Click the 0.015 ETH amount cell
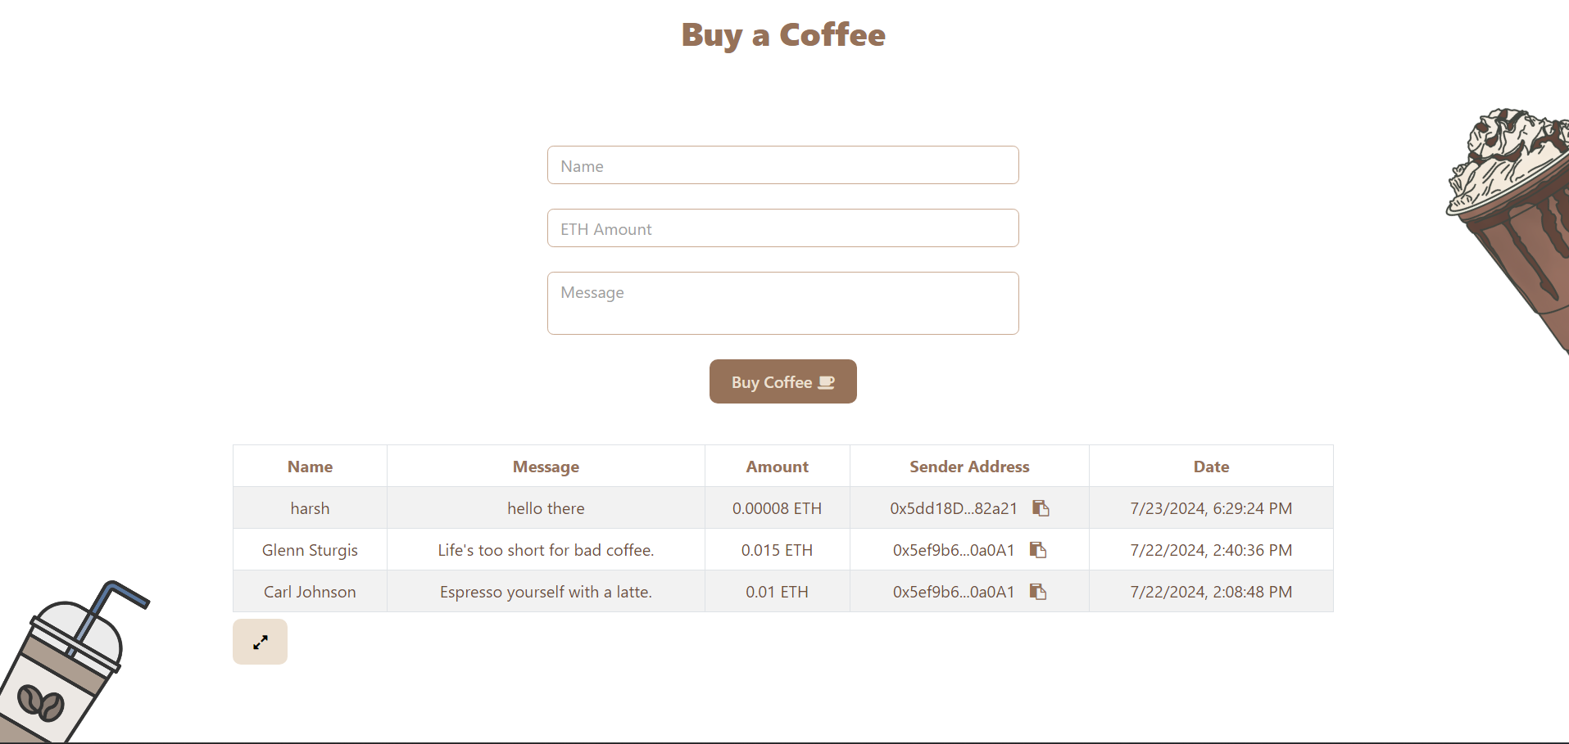 pyautogui.click(x=777, y=550)
